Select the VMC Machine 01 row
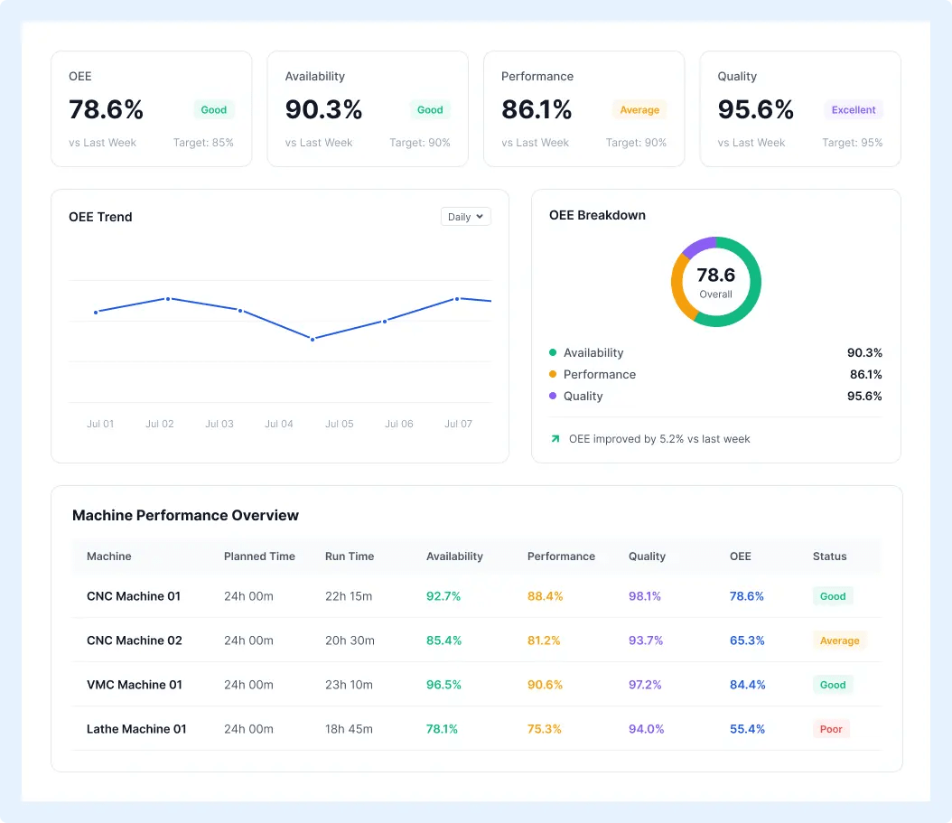952x823 pixels. point(476,685)
